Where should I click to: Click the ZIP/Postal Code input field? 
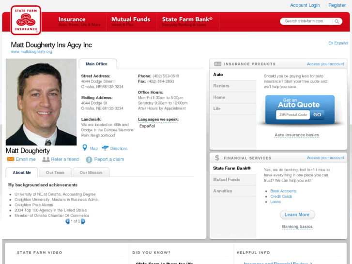click(293, 115)
